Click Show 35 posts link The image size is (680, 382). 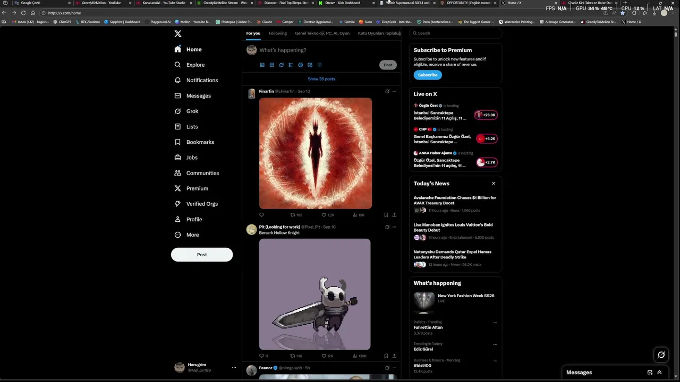point(321,79)
